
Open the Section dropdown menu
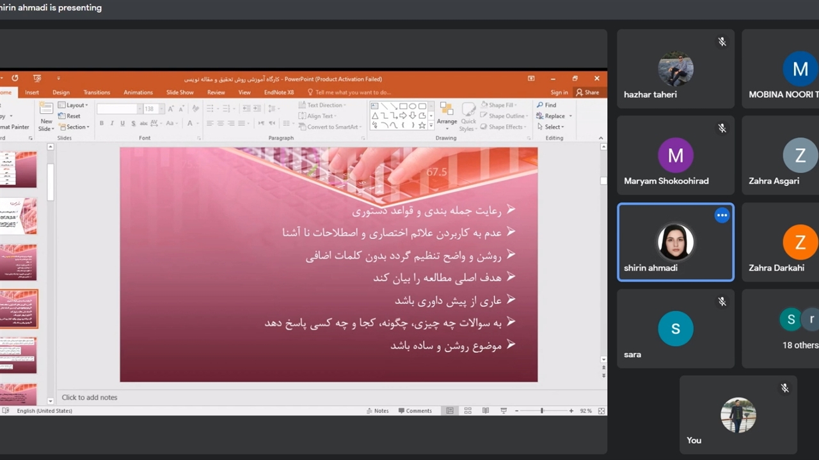click(x=77, y=126)
